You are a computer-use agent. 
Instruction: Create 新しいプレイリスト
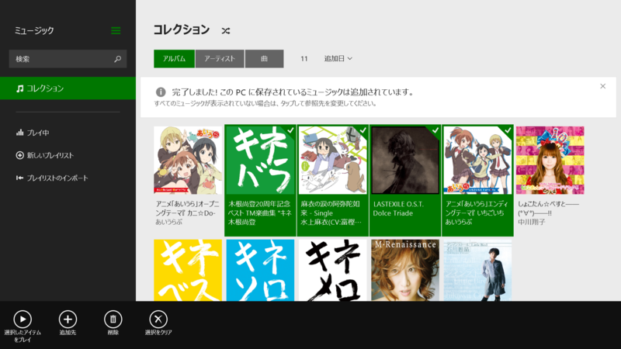click(45, 156)
